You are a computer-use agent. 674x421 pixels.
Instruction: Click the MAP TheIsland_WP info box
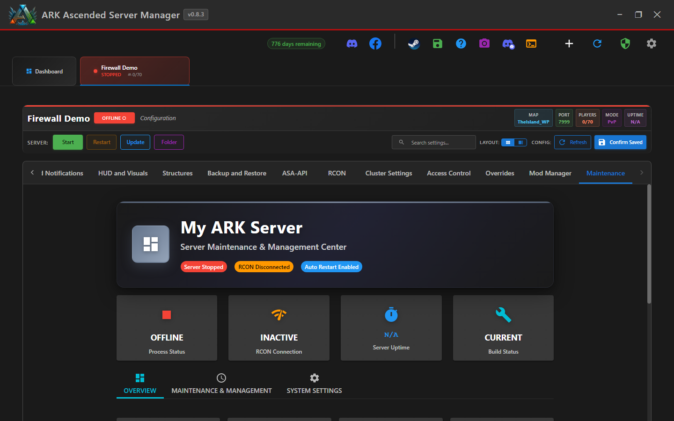point(534,118)
